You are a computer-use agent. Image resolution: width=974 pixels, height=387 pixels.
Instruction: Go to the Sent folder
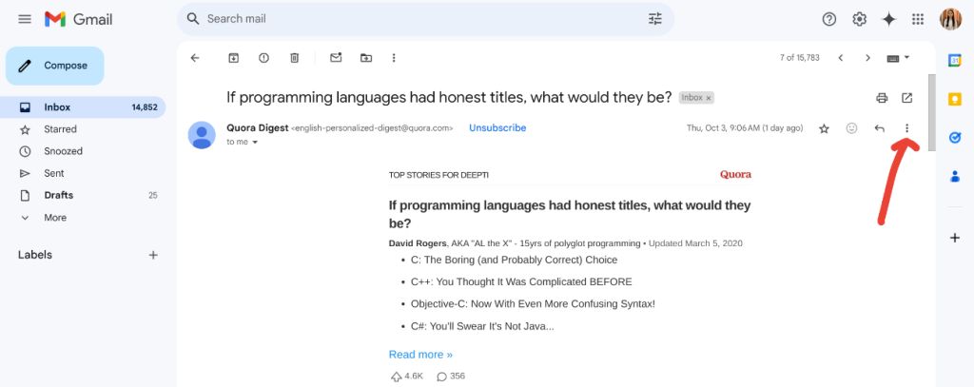(x=54, y=173)
